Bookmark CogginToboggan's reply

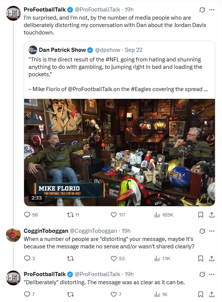coord(200,258)
